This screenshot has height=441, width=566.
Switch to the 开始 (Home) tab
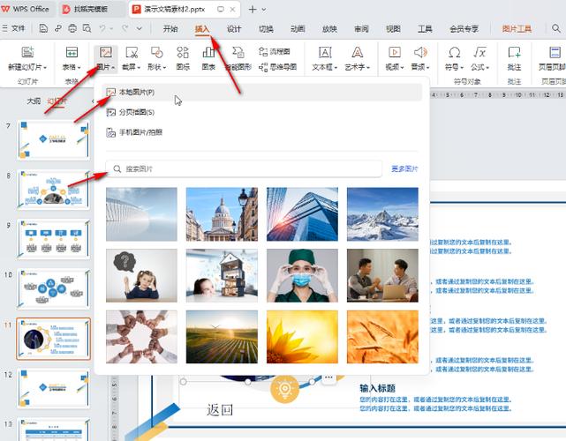(170, 29)
